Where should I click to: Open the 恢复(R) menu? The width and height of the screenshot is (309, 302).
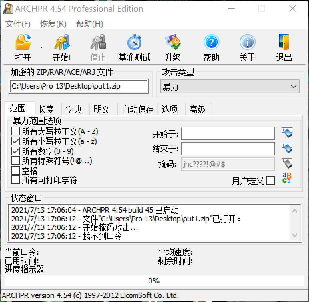point(53,24)
